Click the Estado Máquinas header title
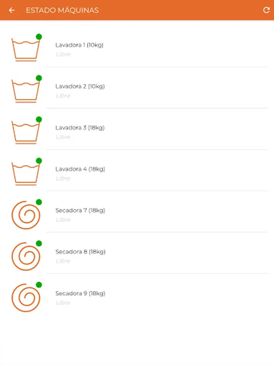The width and height of the screenshot is (274, 365). [62, 10]
